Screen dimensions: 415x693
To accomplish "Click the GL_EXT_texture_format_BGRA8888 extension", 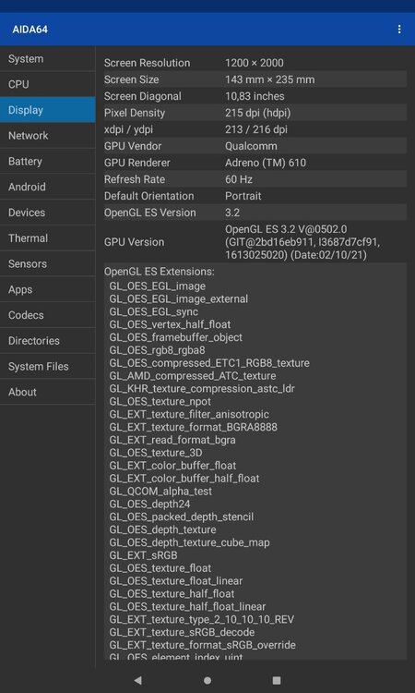I will tap(193, 428).
